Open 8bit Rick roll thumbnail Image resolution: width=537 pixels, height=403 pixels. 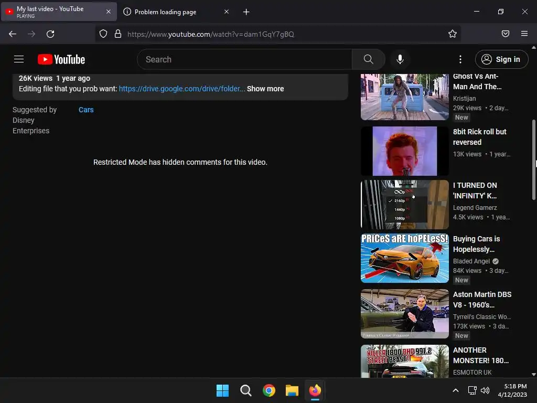click(404, 151)
